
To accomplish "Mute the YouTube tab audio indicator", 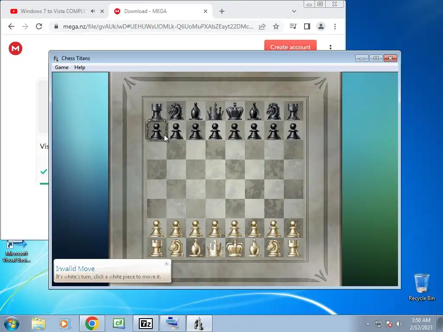I will pos(93,11).
